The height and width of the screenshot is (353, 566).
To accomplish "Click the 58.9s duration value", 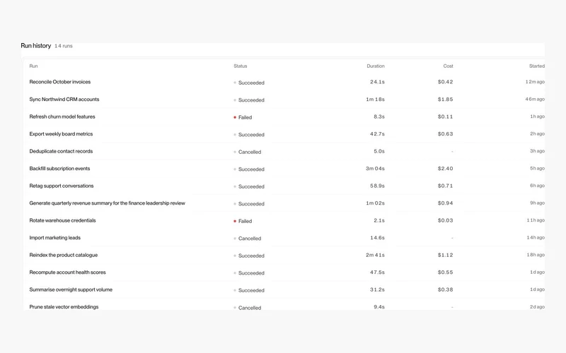I will (377, 186).
